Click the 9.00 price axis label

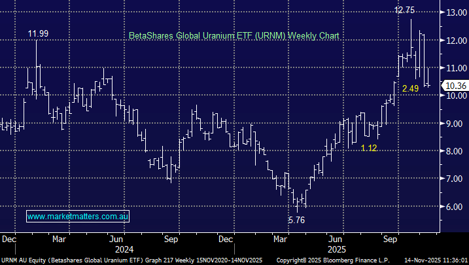point(455,123)
